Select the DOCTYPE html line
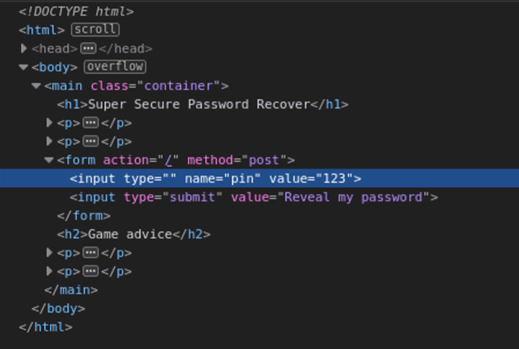This screenshot has height=349, width=519. [76, 11]
